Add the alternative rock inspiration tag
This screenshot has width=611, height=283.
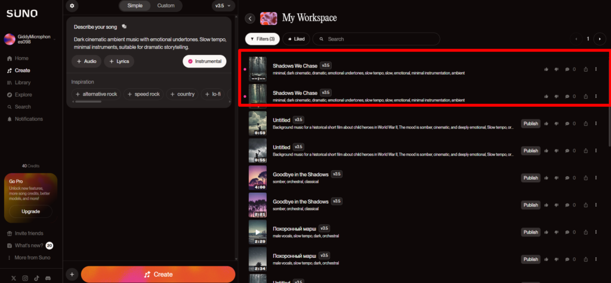(x=96, y=94)
